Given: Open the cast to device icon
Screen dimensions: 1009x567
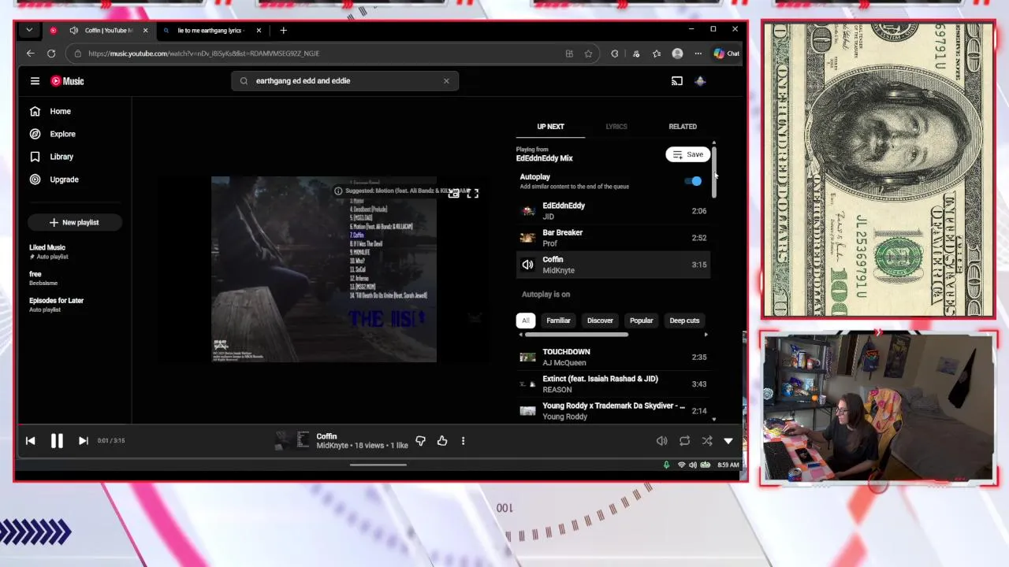Looking at the screenshot, I should (x=676, y=81).
